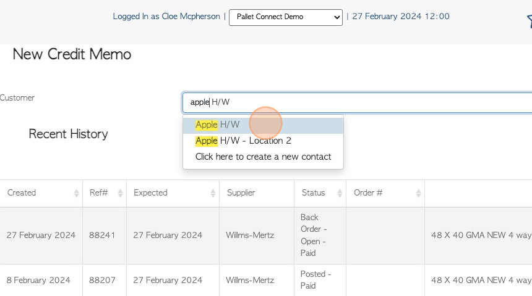Click Willms-Mertz supplier in first row
Viewport: 532px width, 296px height.
(x=250, y=235)
